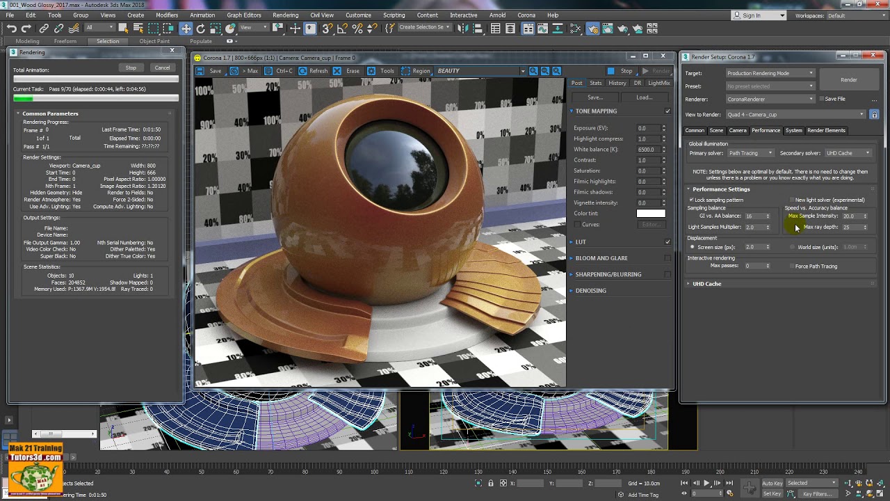Enable Sharpening/Blurring checkbox

point(667,274)
